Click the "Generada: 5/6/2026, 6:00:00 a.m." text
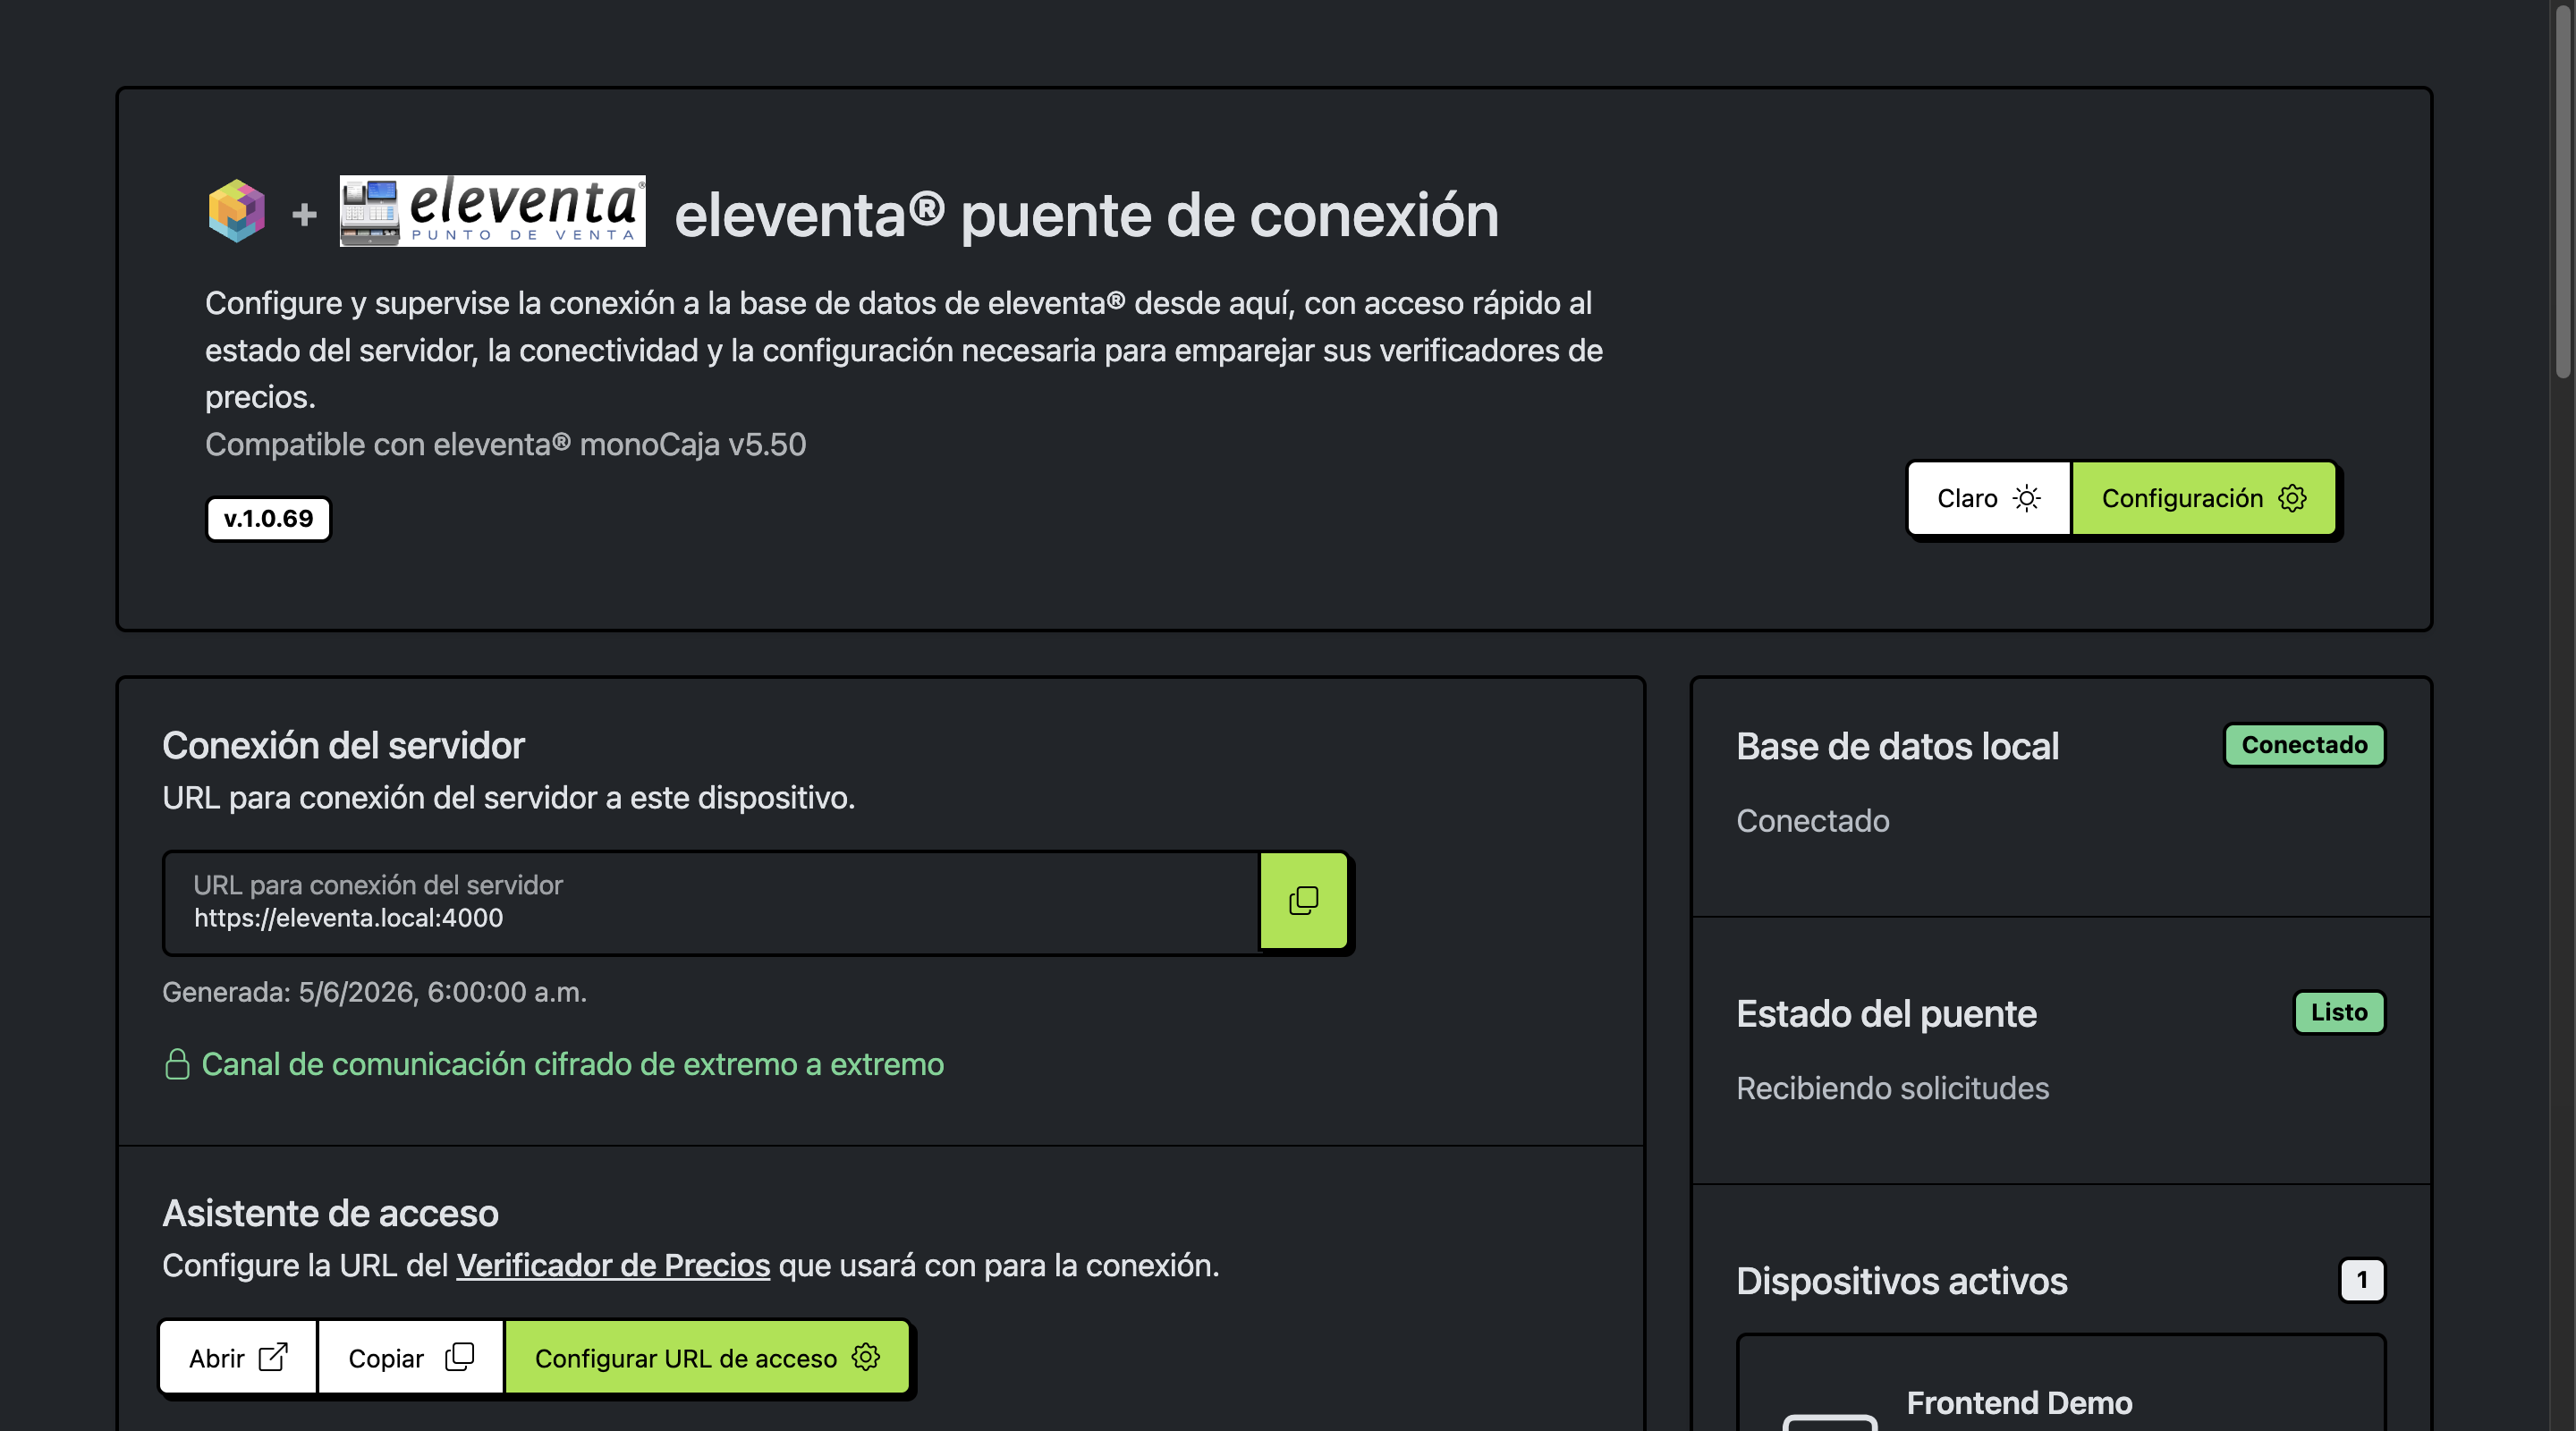The width and height of the screenshot is (2576, 1431). [374, 992]
